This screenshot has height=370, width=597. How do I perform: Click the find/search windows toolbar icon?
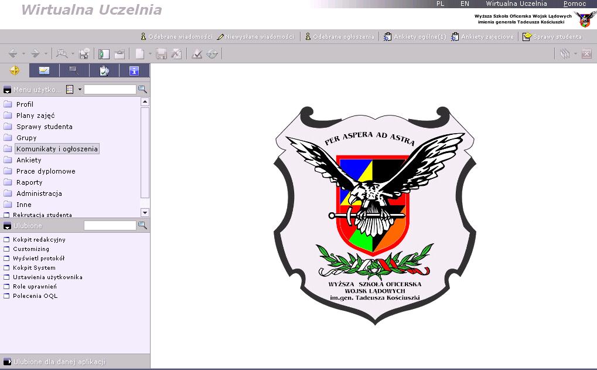coord(62,53)
